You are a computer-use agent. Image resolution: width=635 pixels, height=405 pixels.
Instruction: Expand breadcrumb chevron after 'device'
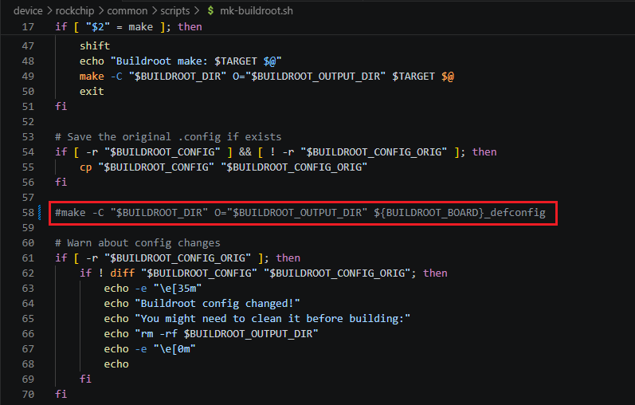click(49, 10)
